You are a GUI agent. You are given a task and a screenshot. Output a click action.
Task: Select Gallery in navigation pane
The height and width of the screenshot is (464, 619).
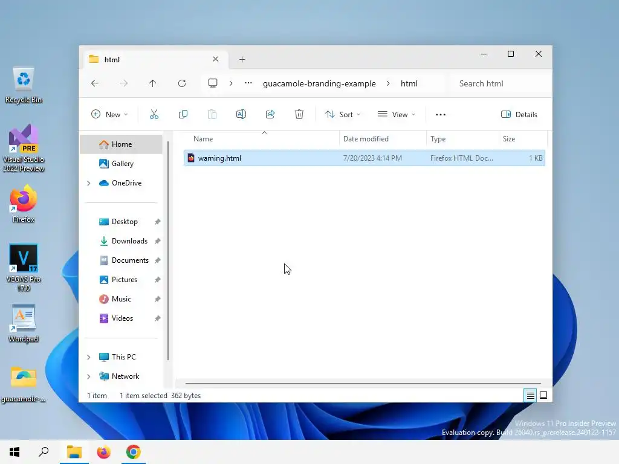coord(121,164)
